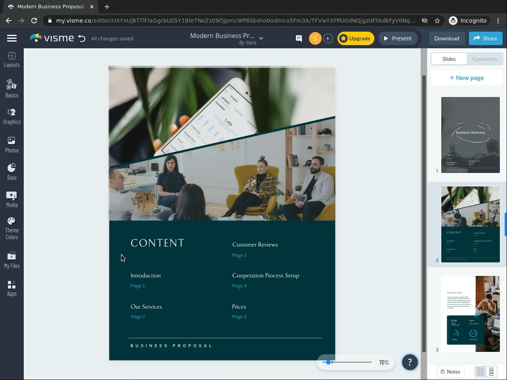Open Chrome browser menu
This screenshot has width=507, height=380.
(499, 21)
